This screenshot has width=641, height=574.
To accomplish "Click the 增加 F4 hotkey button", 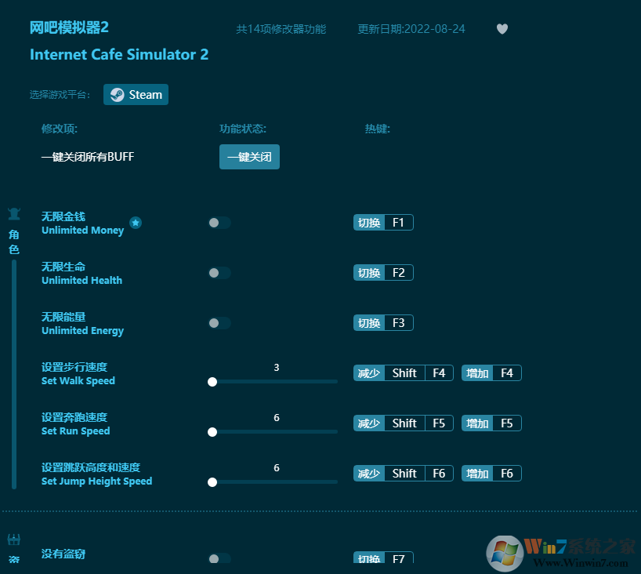I will (491, 373).
